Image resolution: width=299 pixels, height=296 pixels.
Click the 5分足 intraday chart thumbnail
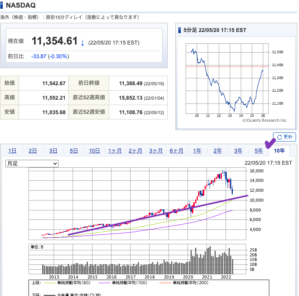point(236,83)
